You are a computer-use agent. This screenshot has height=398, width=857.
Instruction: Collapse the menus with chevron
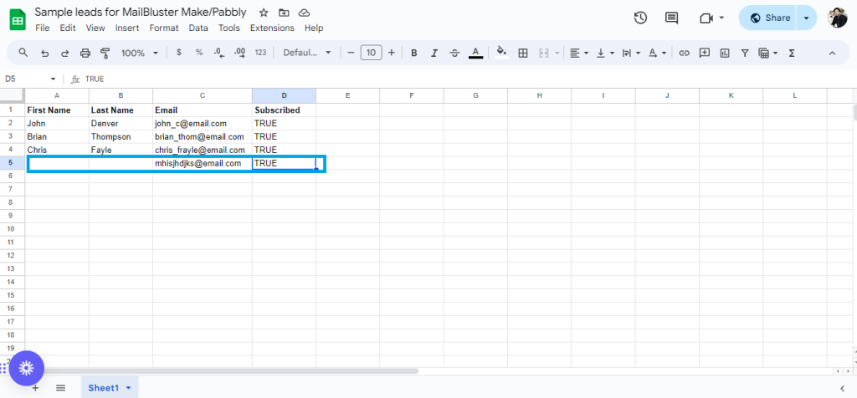click(x=833, y=53)
